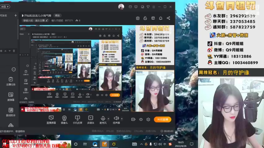Click the 升级维护中 敬请期待 notice text
Viewport: 264px width, 148px height.
click(x=12, y=131)
